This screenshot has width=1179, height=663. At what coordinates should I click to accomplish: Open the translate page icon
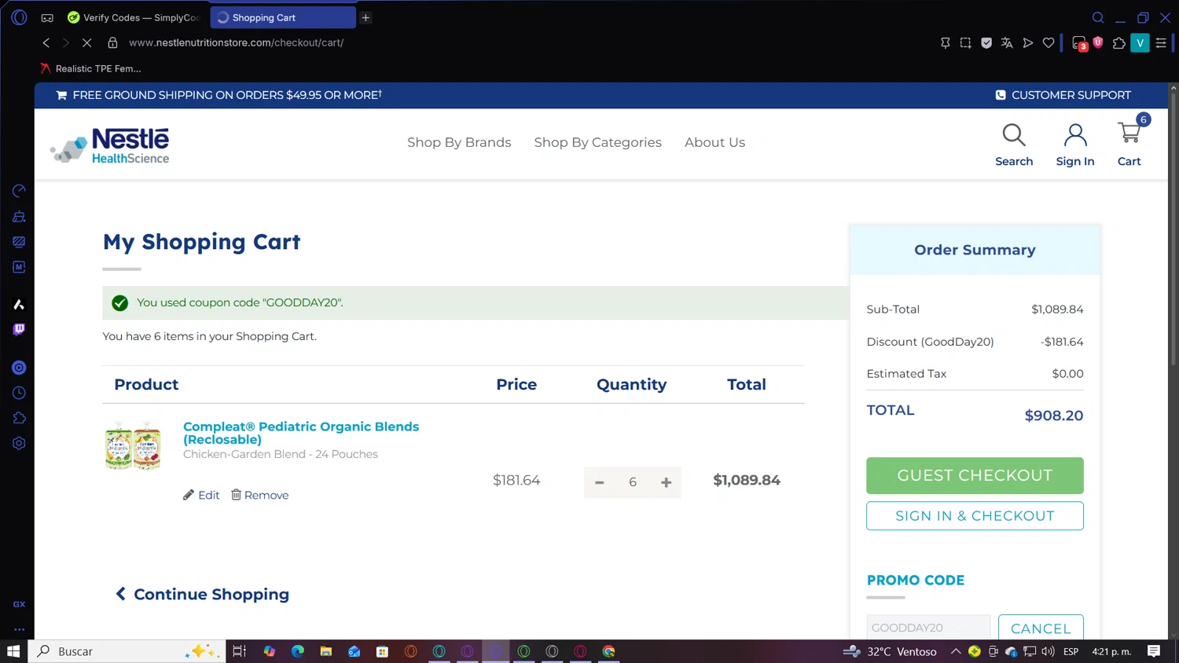1007,43
